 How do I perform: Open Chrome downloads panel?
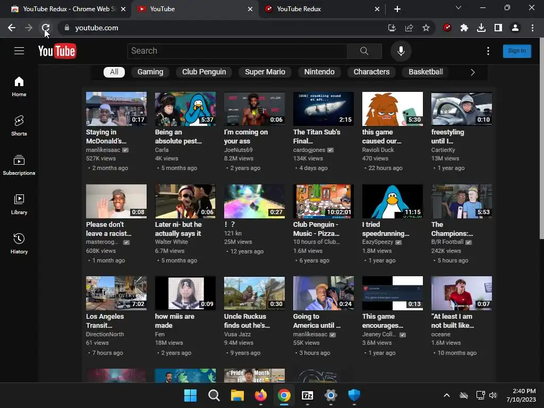point(481,28)
